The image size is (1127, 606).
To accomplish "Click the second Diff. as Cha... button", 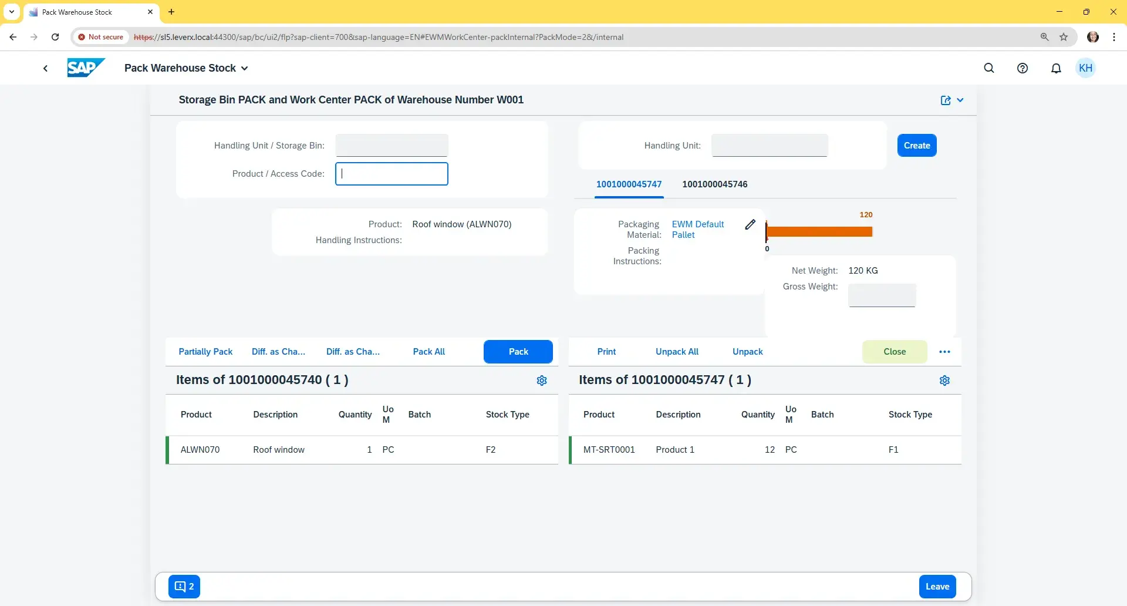I will [353, 352].
